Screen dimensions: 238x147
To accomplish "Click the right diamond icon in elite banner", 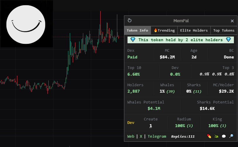I will pos(228,40).
